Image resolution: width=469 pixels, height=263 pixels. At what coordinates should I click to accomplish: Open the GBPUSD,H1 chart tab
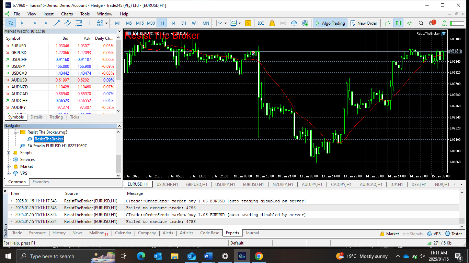(x=196, y=184)
